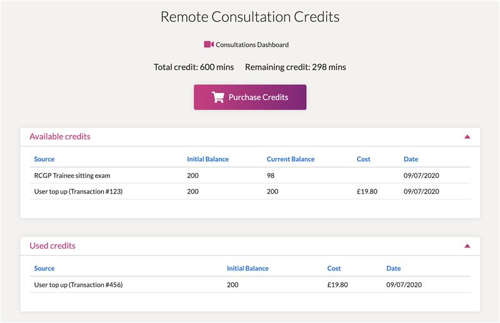This screenshot has height=323, width=500.
Task: Click the Purchase Credits button
Action: 250,97
